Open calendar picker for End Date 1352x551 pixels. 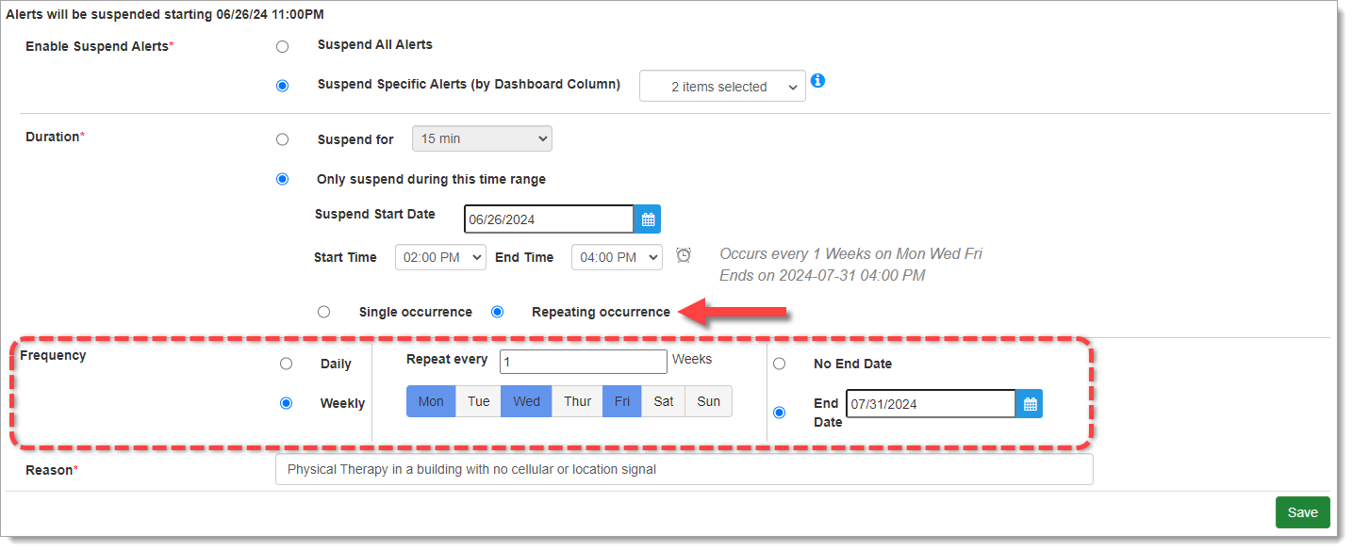click(1030, 404)
